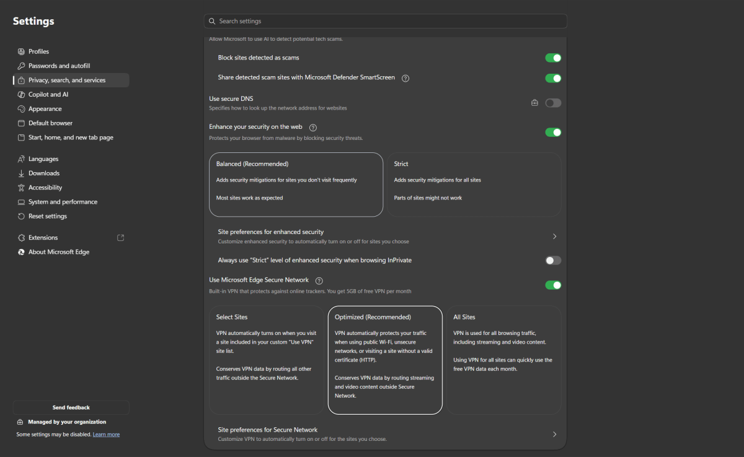Open the Extensions link

[71, 238]
